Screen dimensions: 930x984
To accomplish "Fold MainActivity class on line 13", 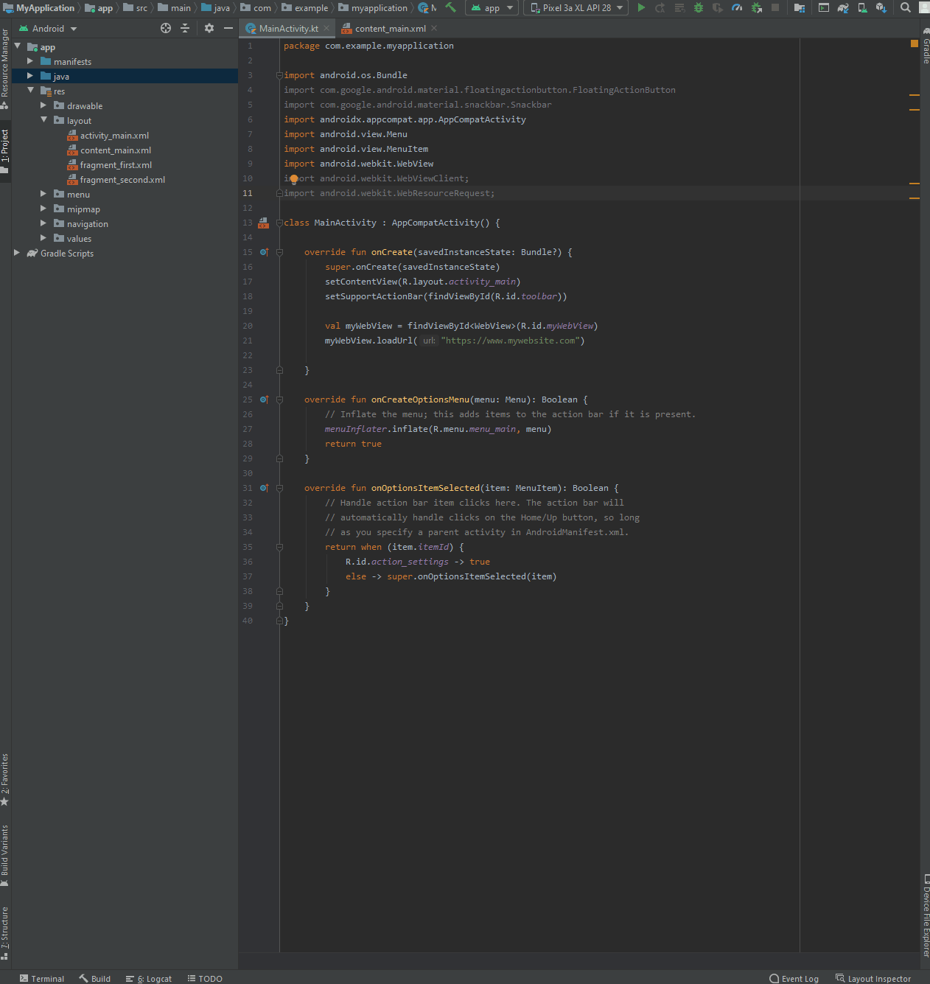I will tap(279, 223).
